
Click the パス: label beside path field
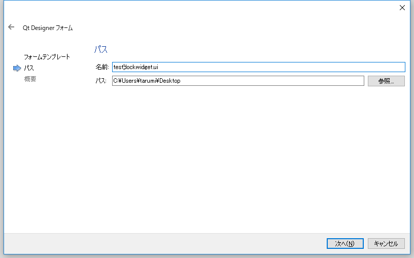tap(100, 81)
